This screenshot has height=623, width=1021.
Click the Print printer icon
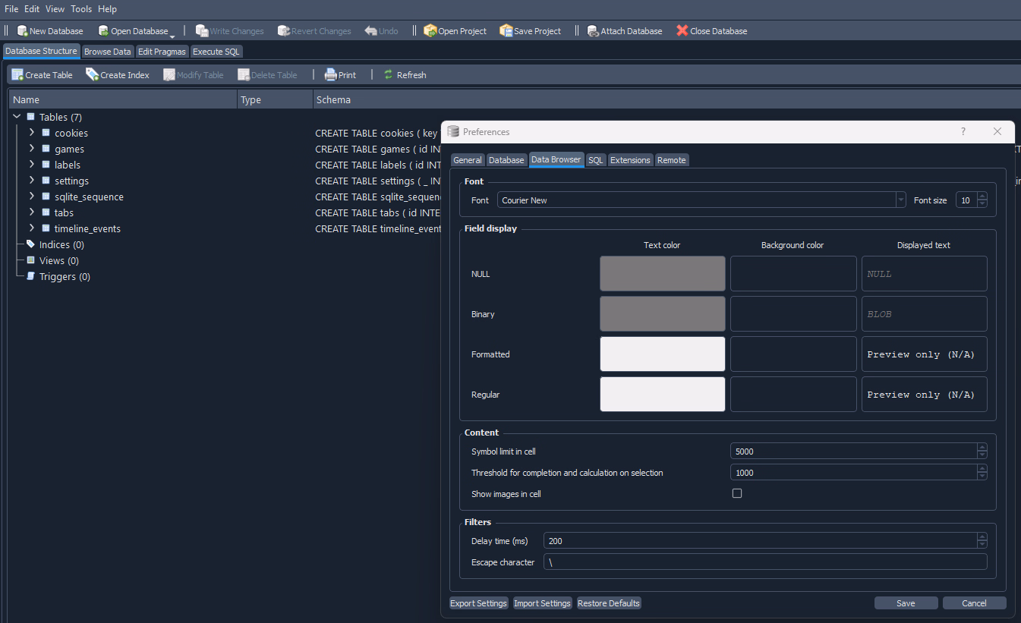(x=330, y=74)
